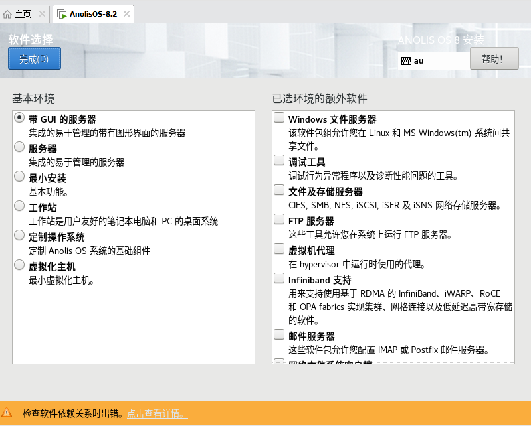The image size is (531, 426).
Task: Pick the 工作站 workstation environment
Action: coord(19,206)
